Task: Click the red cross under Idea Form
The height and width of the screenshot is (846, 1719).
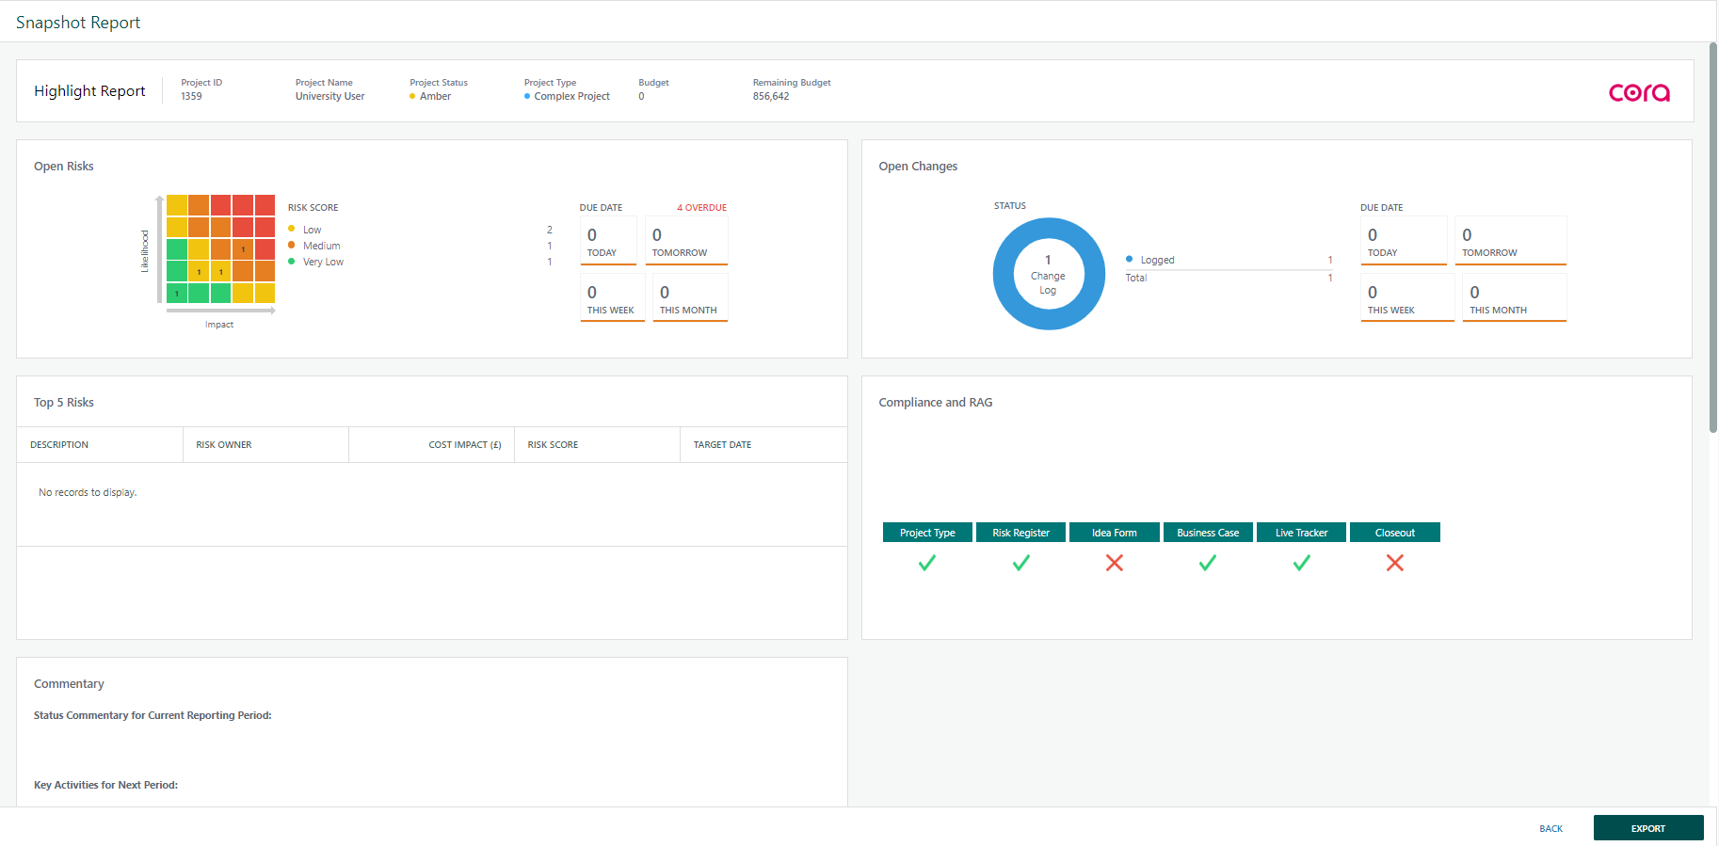Action: click(1115, 563)
